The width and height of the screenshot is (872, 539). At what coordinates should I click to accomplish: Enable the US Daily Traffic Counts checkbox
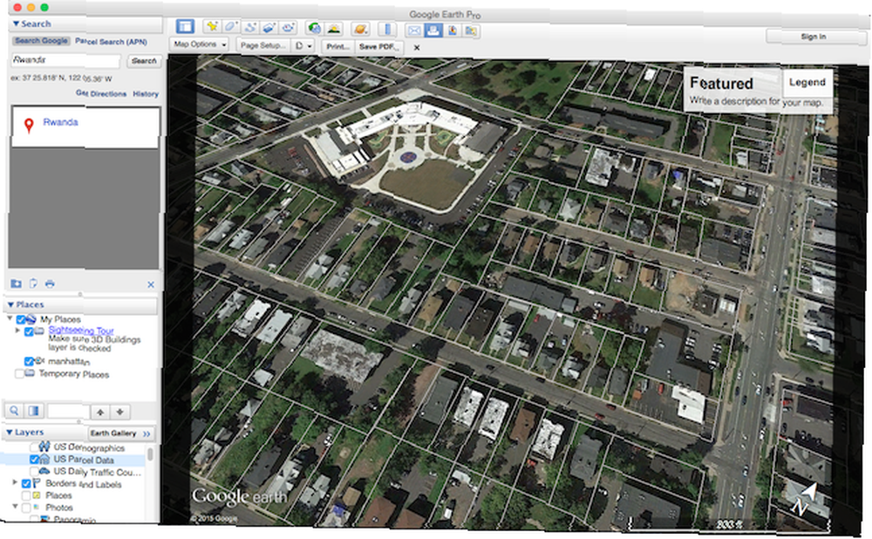point(34,472)
